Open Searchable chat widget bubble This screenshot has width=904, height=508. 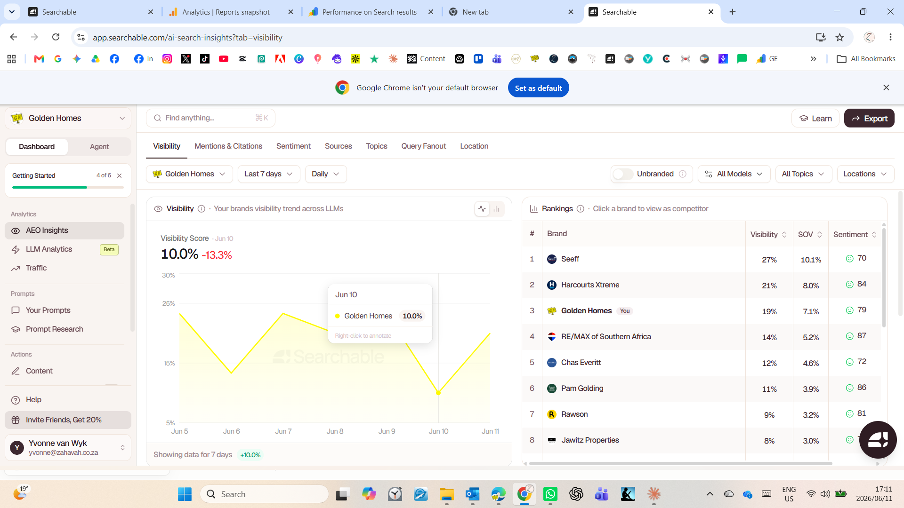pos(878,440)
